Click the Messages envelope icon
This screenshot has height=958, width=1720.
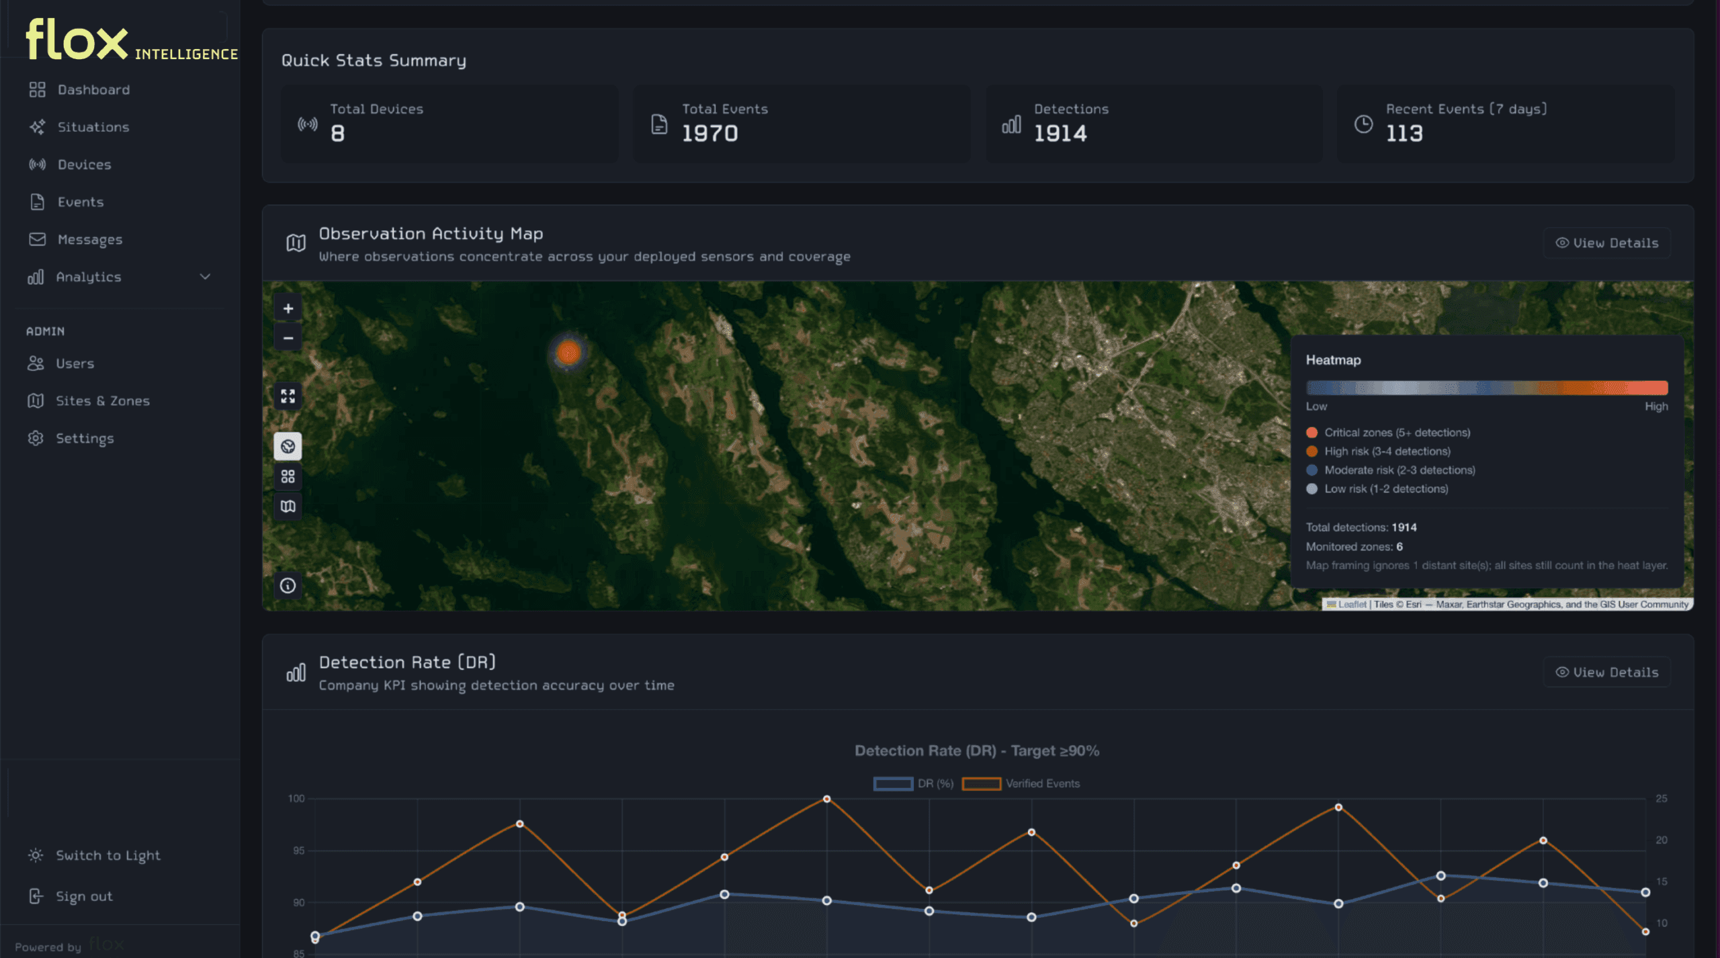point(38,239)
